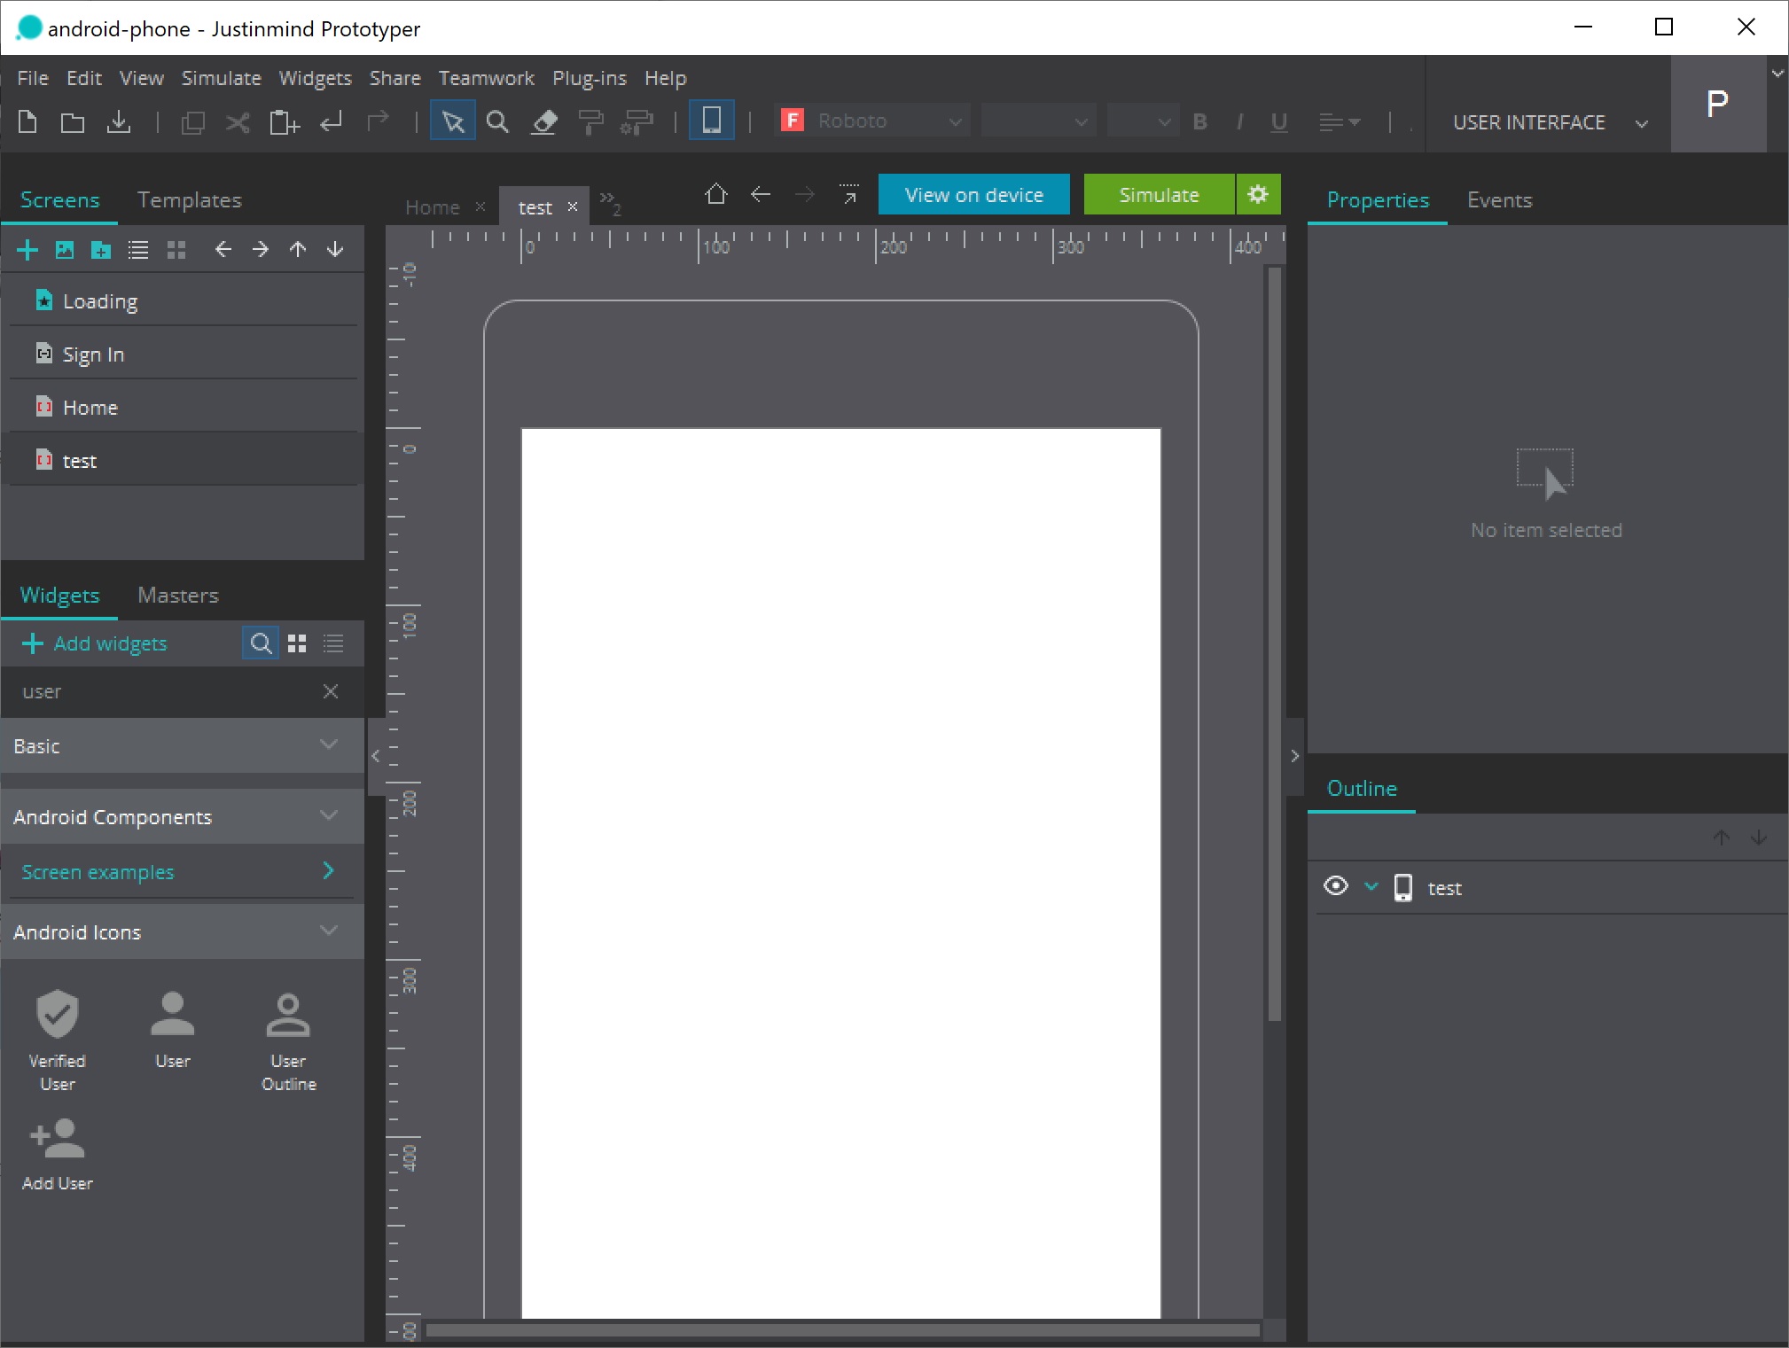
Task: Click the Eraser tool icon
Action: click(543, 121)
